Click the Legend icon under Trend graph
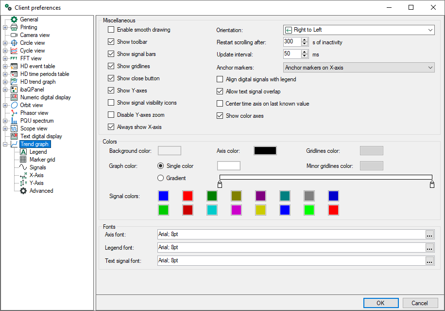Screen dimensions: 445x311 (23, 152)
